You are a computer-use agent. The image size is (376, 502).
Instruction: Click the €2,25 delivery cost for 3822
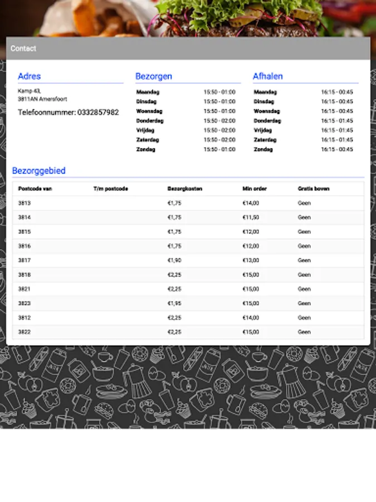coord(174,332)
